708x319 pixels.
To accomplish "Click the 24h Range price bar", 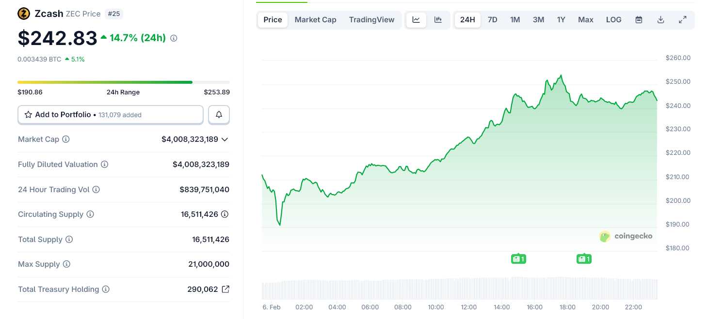I will (123, 82).
